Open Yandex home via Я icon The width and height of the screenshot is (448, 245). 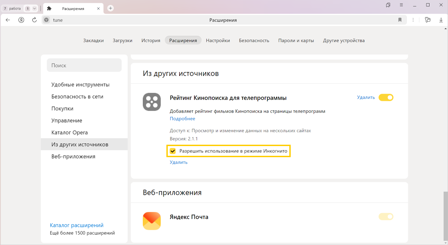[21, 20]
